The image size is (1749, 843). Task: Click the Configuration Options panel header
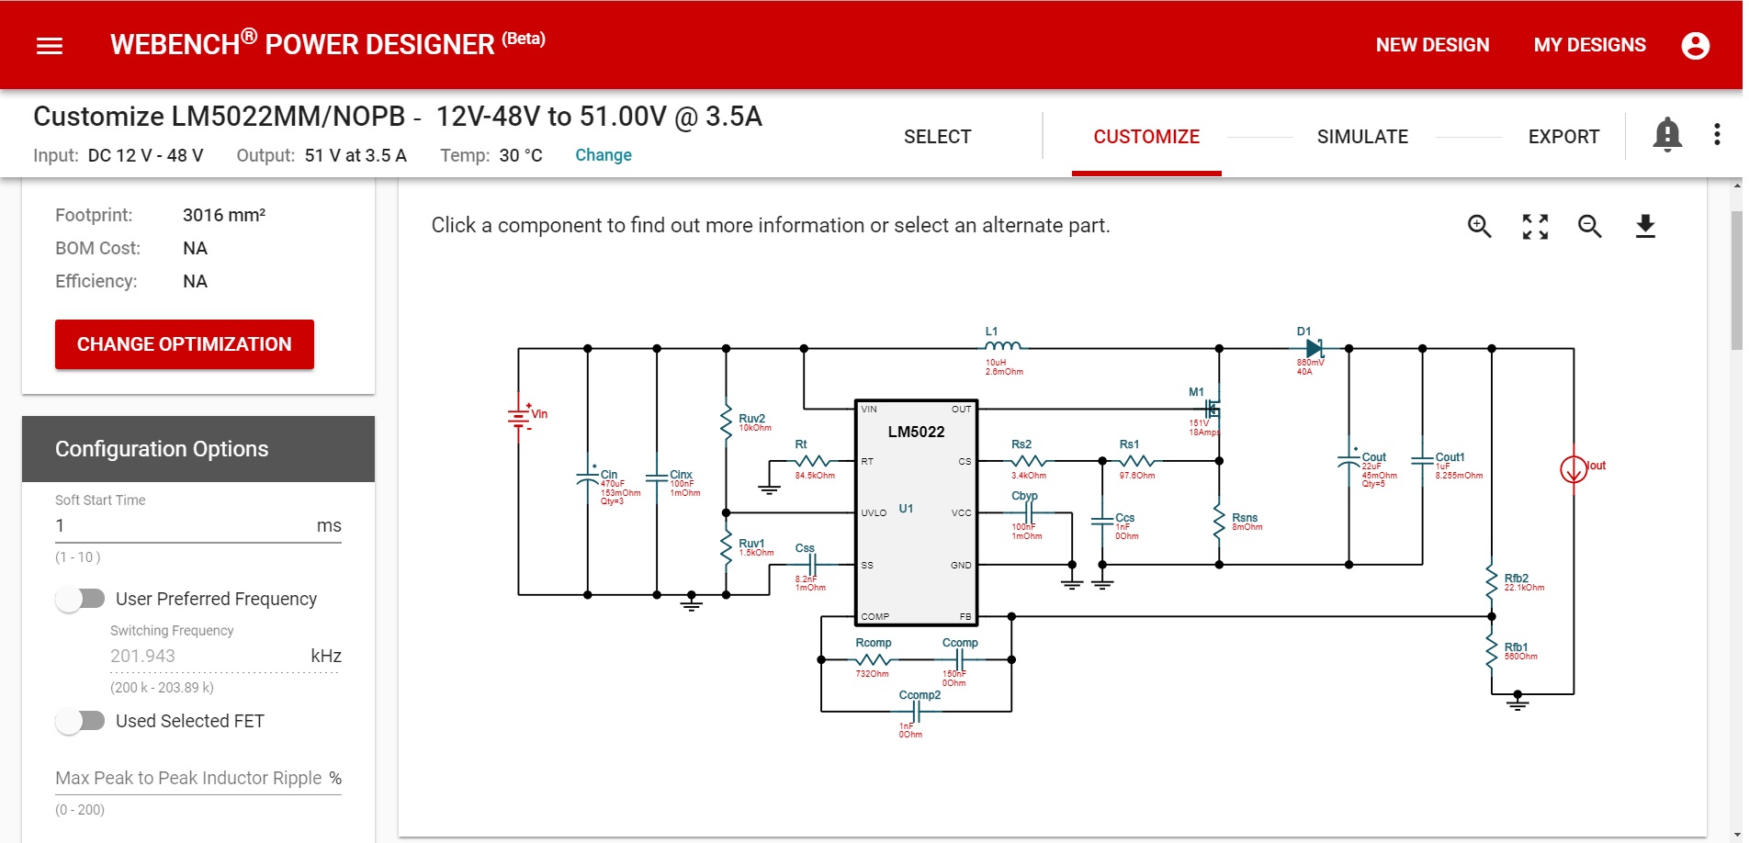coord(198,449)
